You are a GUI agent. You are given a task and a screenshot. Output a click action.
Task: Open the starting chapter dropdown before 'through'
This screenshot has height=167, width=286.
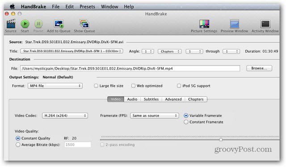click(194, 51)
